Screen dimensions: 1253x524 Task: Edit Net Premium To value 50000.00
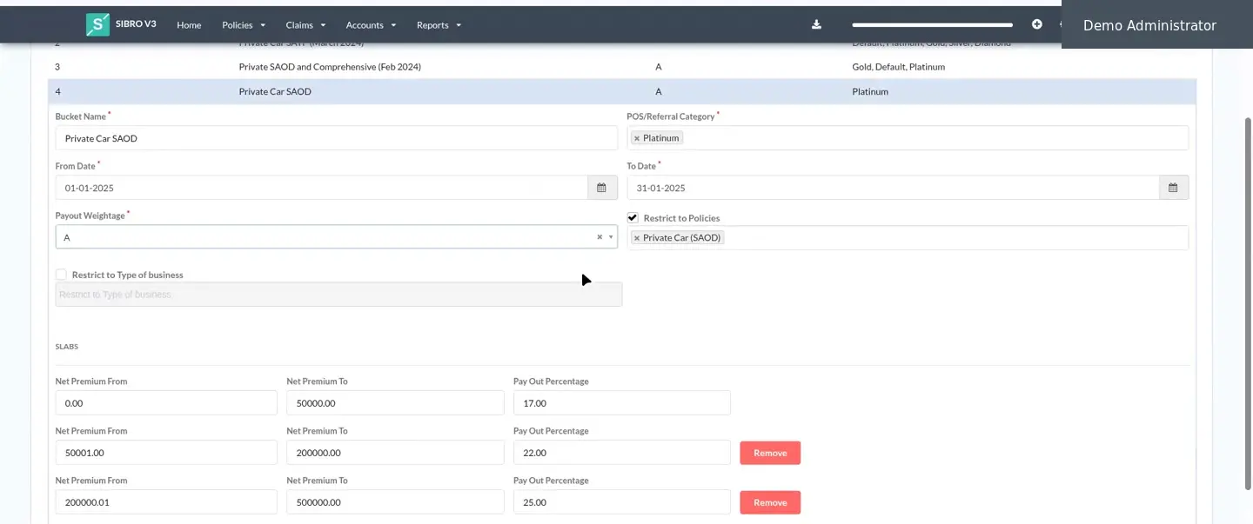click(x=395, y=403)
